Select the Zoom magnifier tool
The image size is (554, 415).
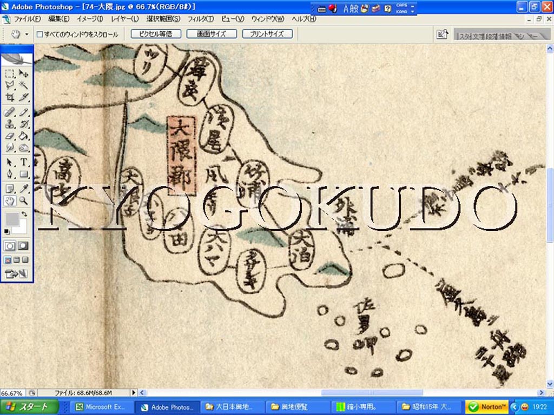[23, 201]
